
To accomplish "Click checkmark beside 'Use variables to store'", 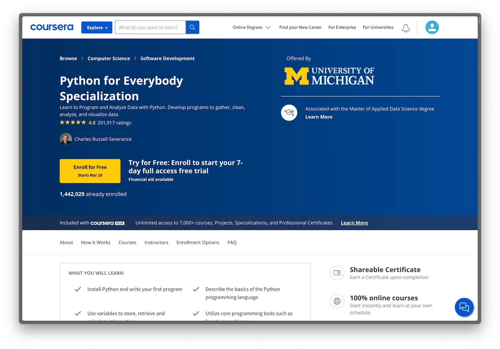I will (x=78, y=314).
